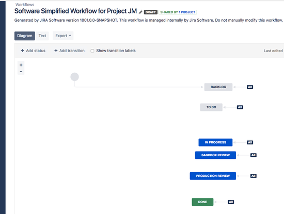This screenshot has width=284, height=214.
Task: Select the initial gray circle start node
Action: (75, 77)
